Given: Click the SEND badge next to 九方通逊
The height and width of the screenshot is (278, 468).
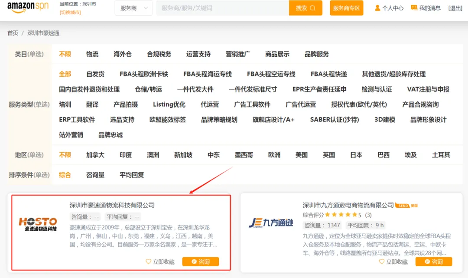Looking at the screenshot, I should coord(403,206).
